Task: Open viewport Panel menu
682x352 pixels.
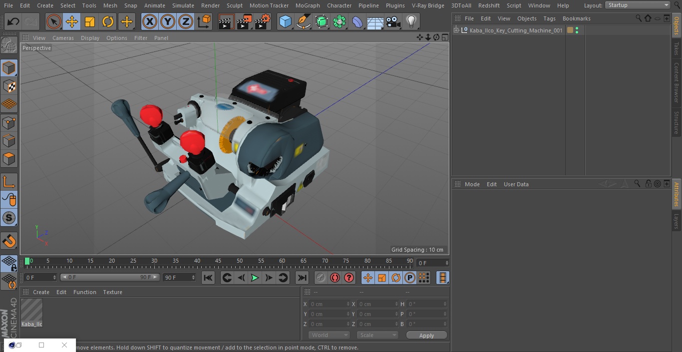Action: click(x=161, y=38)
